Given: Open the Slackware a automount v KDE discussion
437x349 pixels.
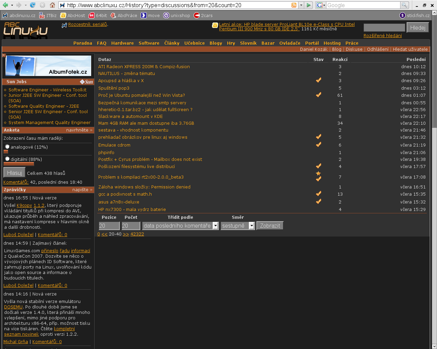Looking at the screenshot, I should point(130,116).
